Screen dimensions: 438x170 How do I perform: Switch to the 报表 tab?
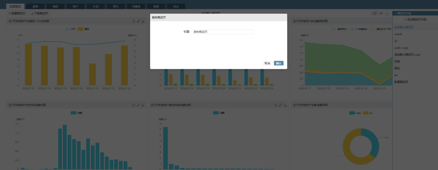[x=36, y=6]
